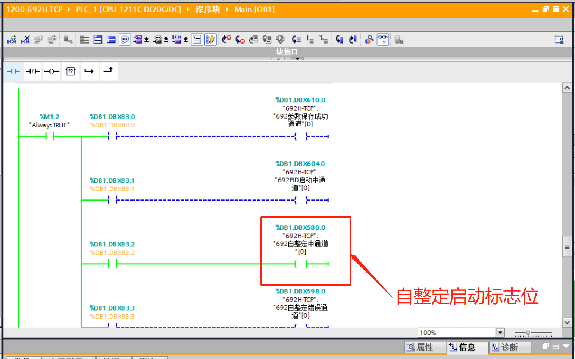
Task: Insert an output coil
Action: pyautogui.click(x=51, y=71)
